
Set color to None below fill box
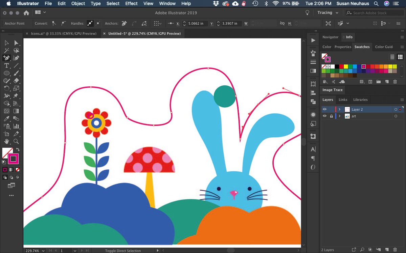(x=18, y=170)
